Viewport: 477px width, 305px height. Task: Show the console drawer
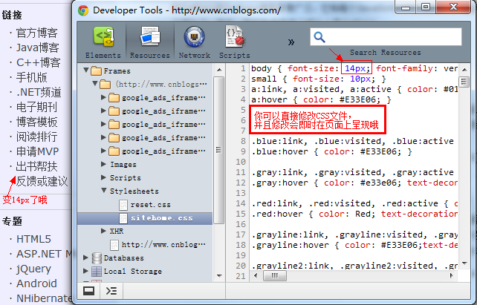pyautogui.click(x=111, y=291)
